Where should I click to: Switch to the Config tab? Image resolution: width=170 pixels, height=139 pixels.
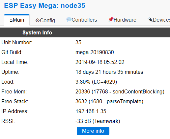click(x=45, y=20)
